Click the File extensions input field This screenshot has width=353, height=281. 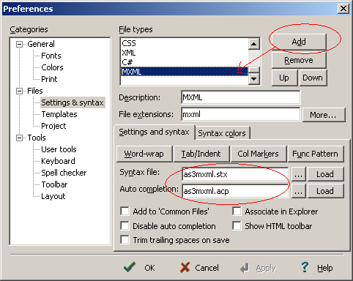(x=241, y=114)
